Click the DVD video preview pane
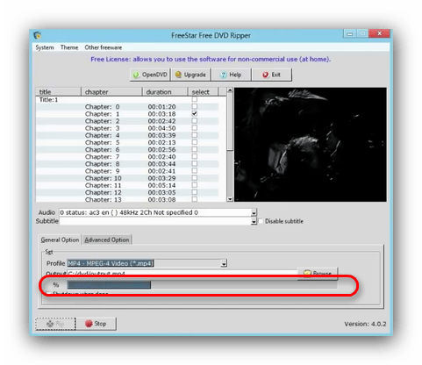The image size is (422, 365). click(x=311, y=145)
